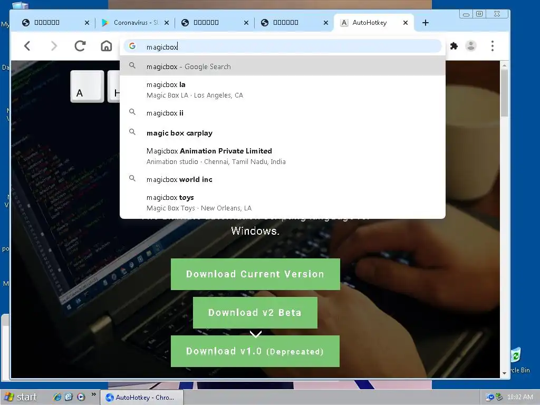The width and height of the screenshot is (540, 405).
Task: Switch to the first globe-icon tab
Action: click(x=55, y=23)
